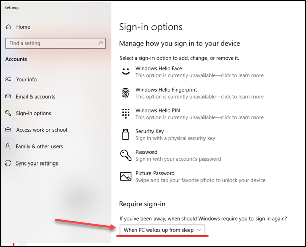The height and width of the screenshot is (247, 306).
Task: Click the Access work or school briefcase icon
Action: 8,129
